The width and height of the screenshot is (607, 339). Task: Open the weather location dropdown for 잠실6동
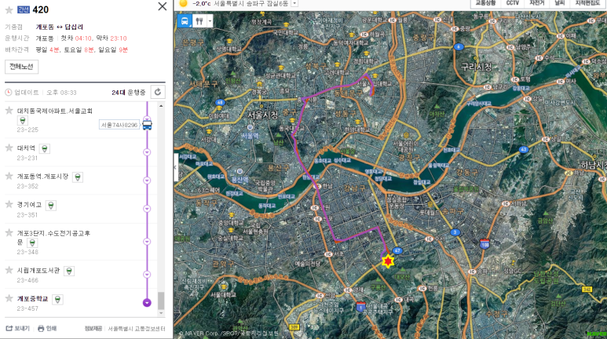(x=294, y=3)
